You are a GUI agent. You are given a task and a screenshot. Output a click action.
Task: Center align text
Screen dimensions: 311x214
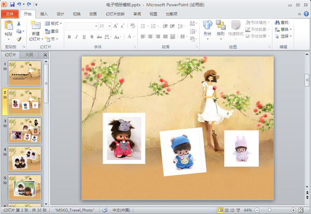click(150, 36)
